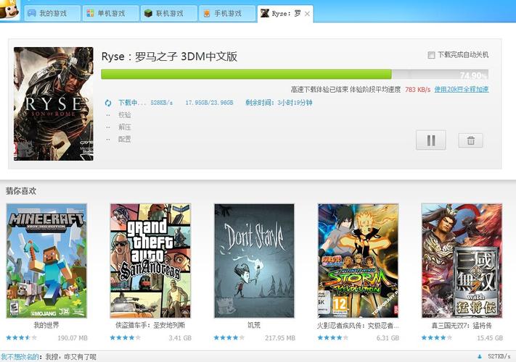Click the 217.95 MB size text
The image size is (516, 362).
tap(280, 338)
